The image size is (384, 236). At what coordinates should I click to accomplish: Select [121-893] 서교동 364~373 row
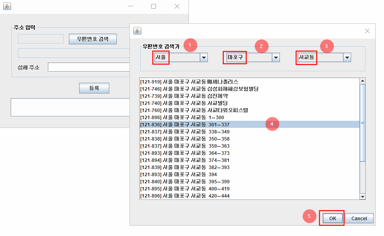(x=249, y=153)
